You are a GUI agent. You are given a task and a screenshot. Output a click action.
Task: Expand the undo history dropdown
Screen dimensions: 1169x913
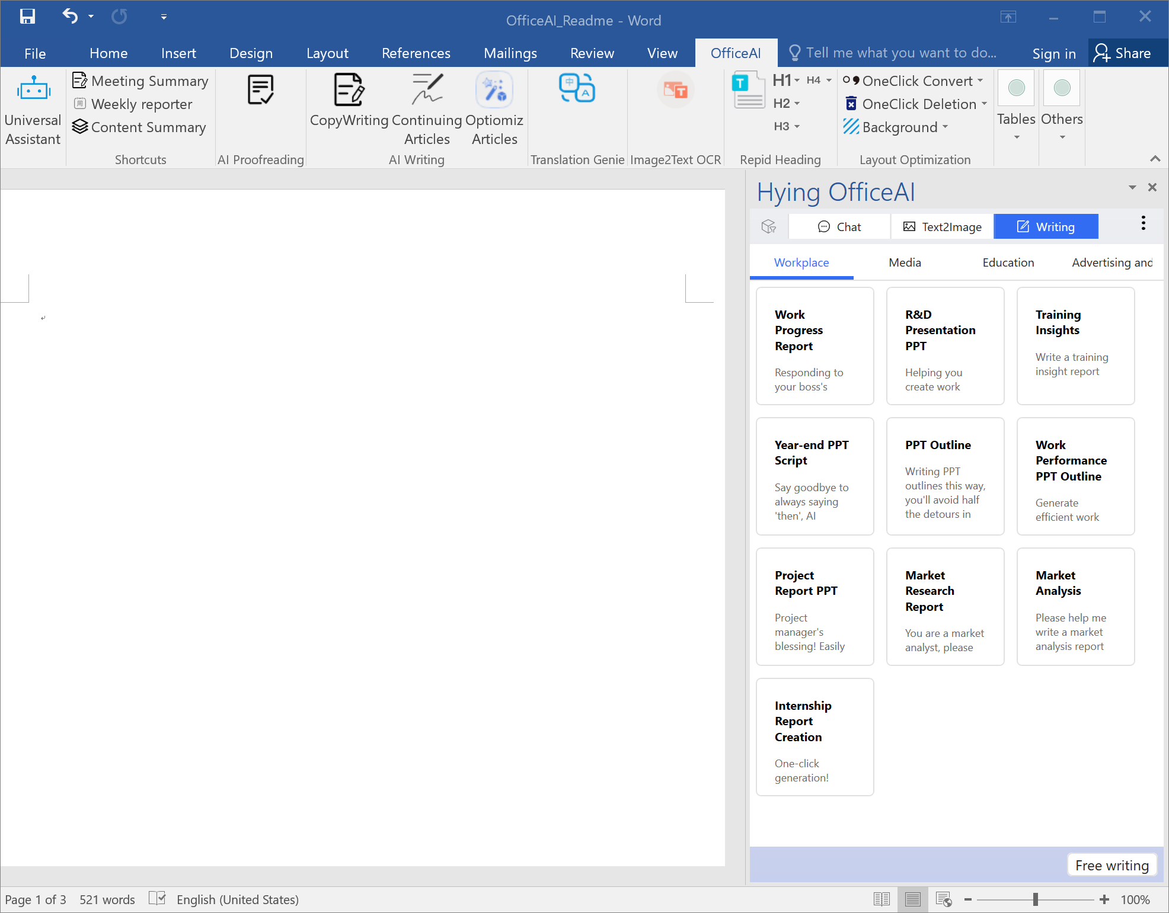[x=91, y=17]
